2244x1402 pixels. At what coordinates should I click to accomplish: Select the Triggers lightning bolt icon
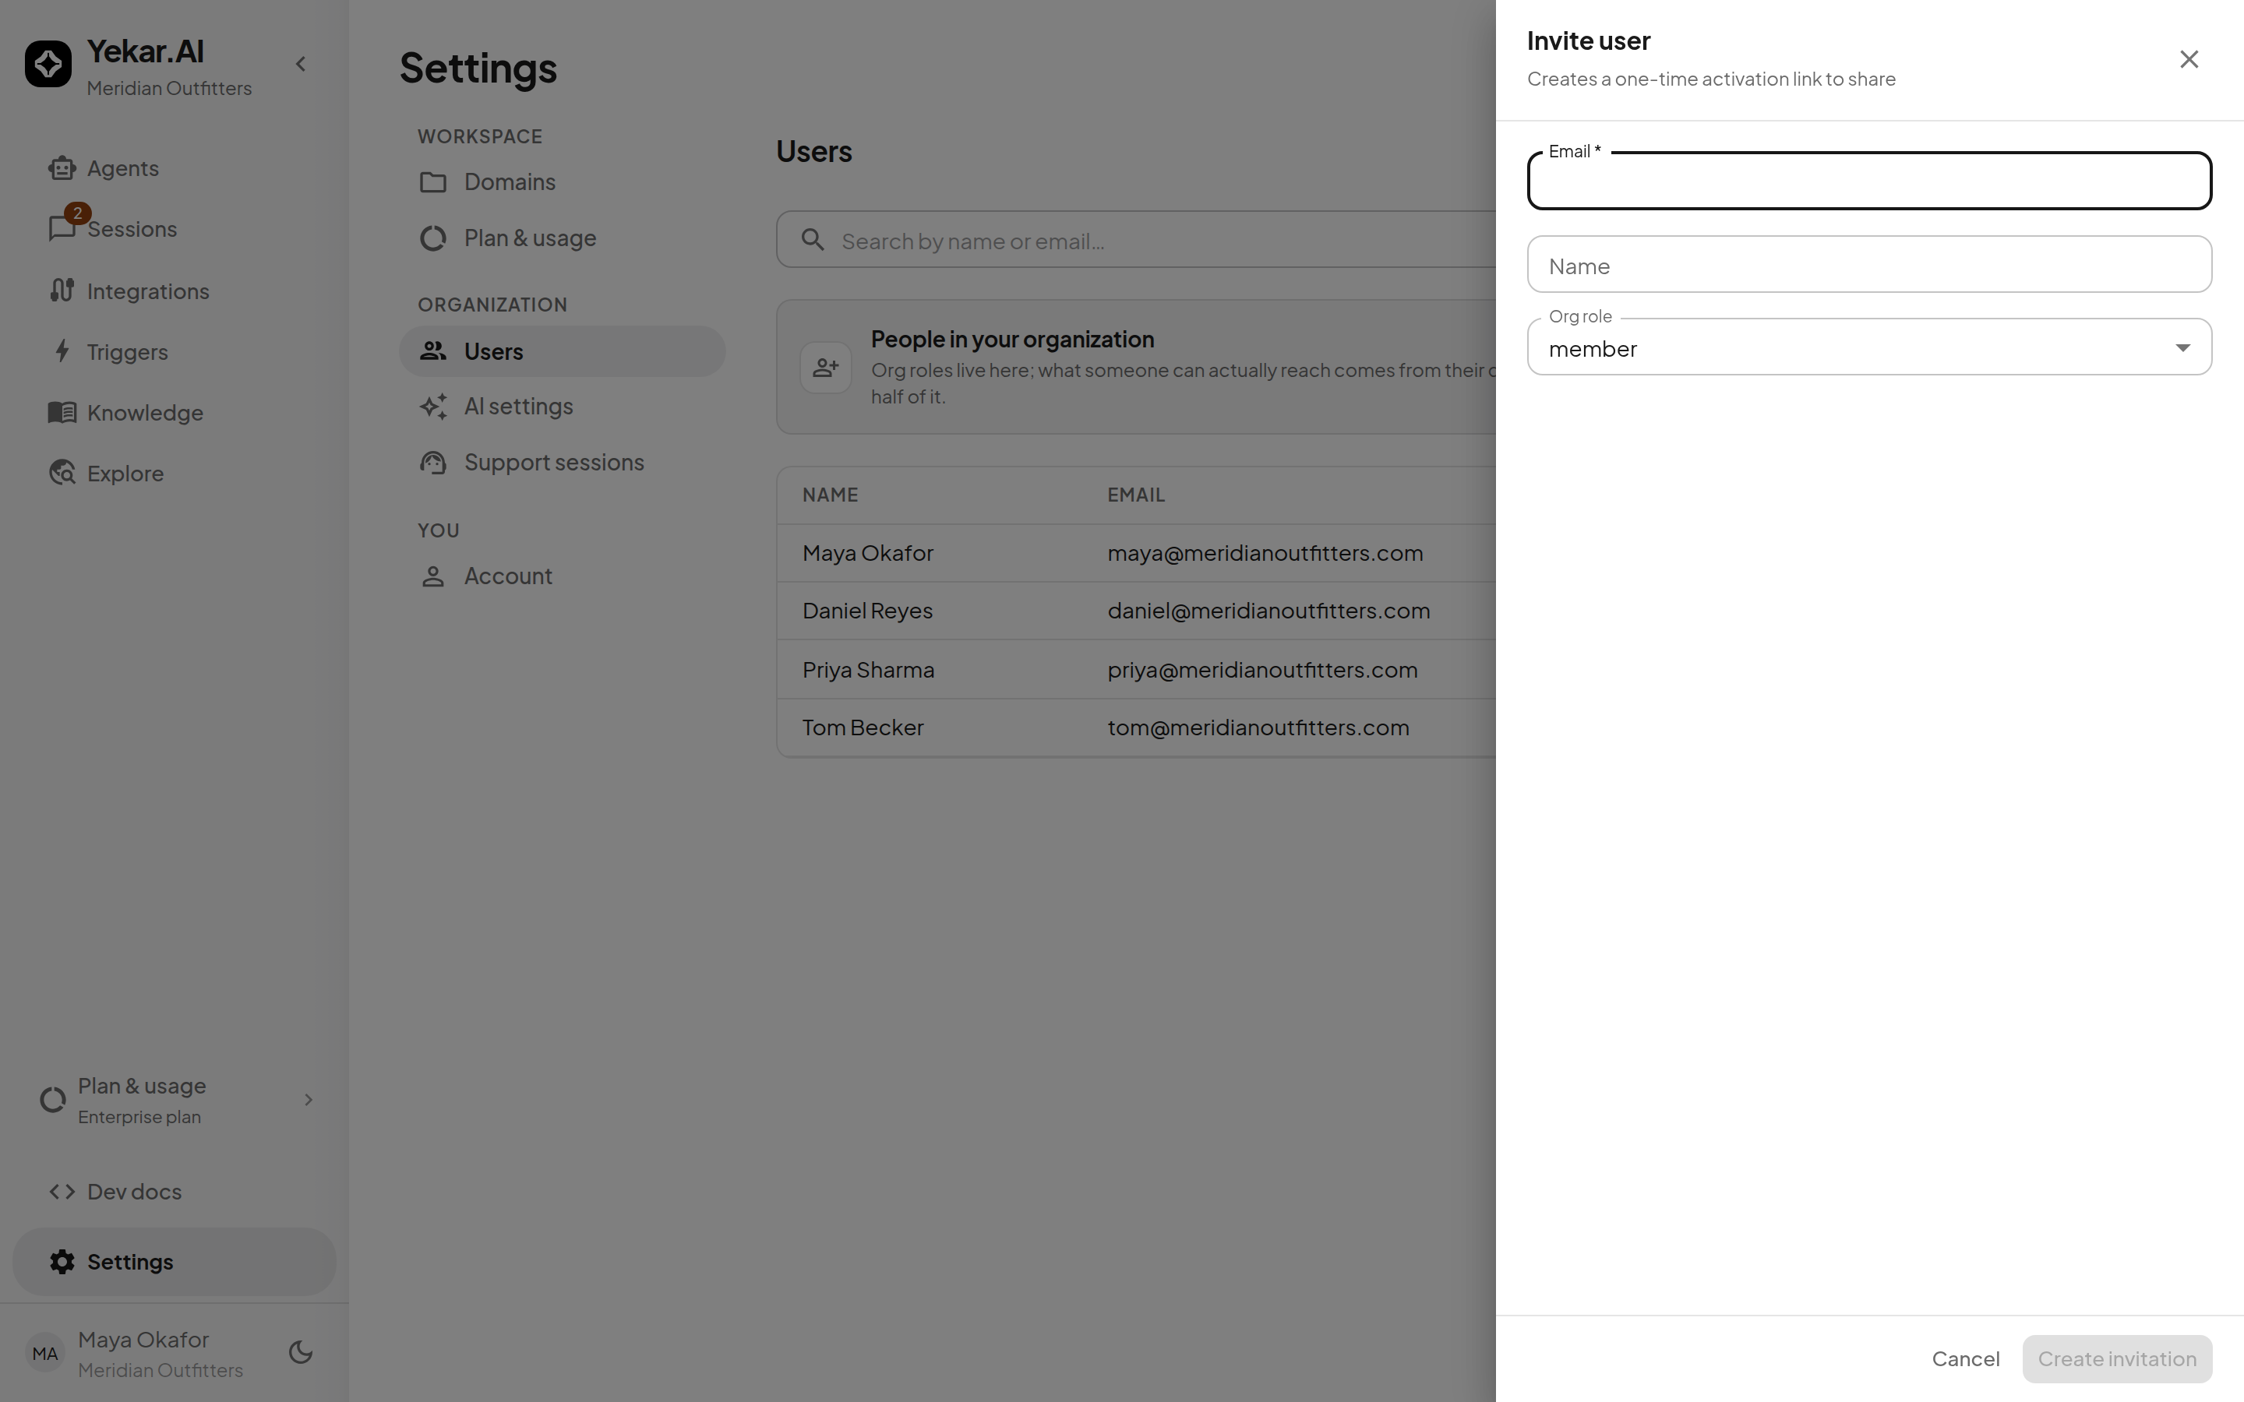pos(62,351)
